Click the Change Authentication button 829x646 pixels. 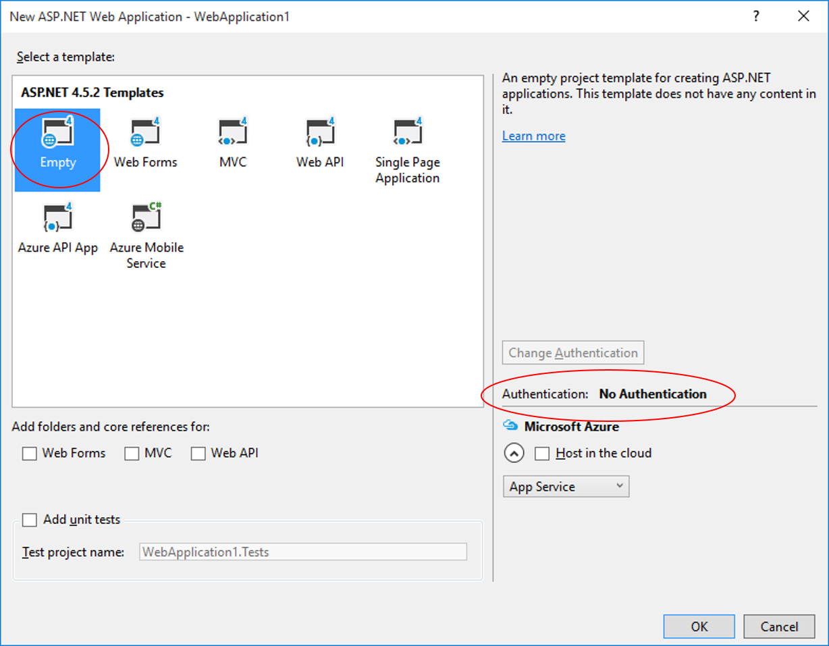pyautogui.click(x=572, y=352)
